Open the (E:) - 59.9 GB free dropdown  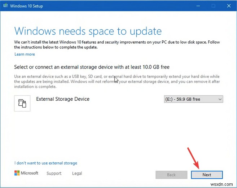click(193, 99)
